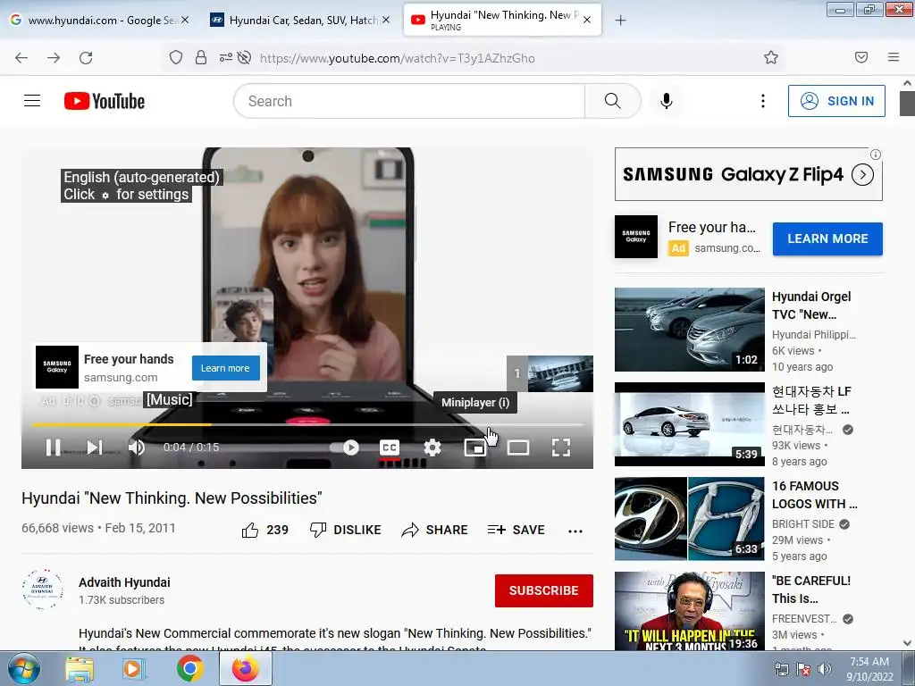
Task: Click the Firefox taskbar icon
Action: point(245,668)
